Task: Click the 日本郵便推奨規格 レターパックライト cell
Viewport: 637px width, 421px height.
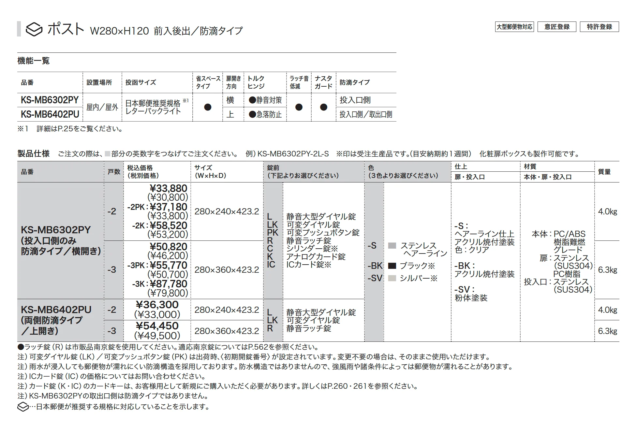Action: [x=157, y=107]
